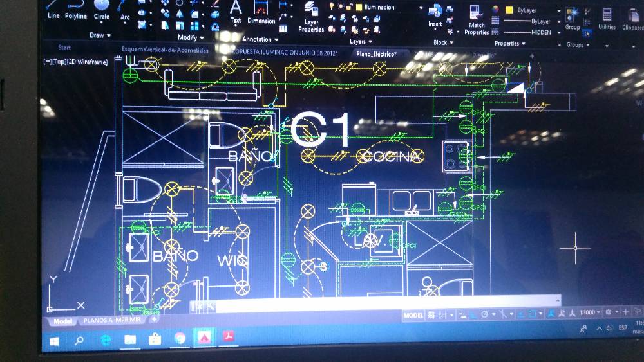The height and width of the screenshot is (362, 644).
Task: Click in the command line input
Action: 386,303
